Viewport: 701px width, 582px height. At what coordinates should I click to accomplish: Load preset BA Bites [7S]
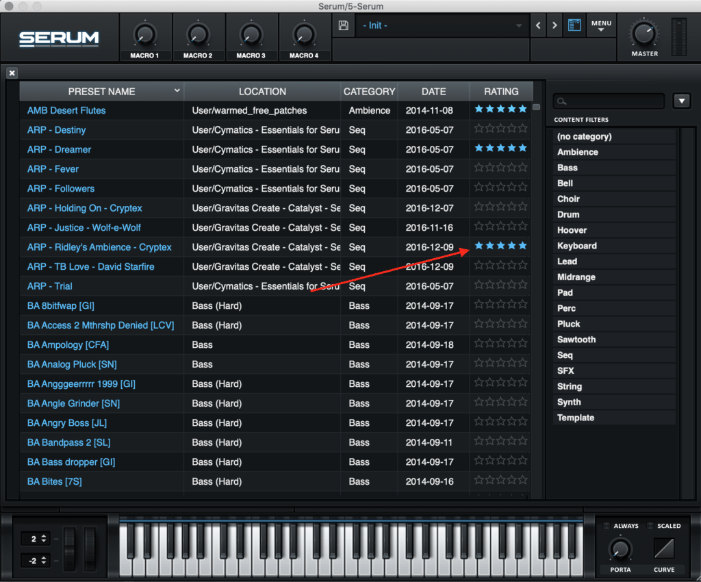click(54, 481)
